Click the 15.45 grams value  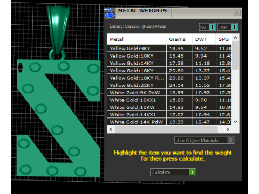[176, 56]
